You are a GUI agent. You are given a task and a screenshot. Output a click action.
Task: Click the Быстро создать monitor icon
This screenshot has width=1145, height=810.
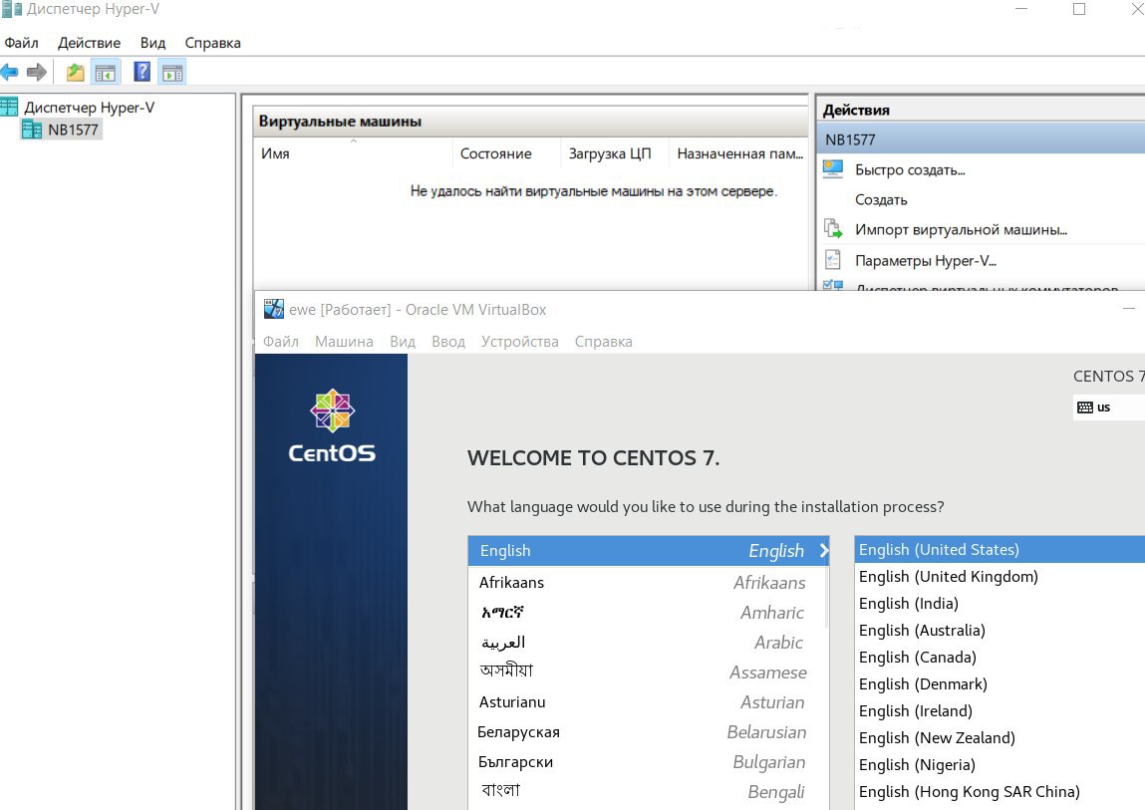tap(833, 169)
